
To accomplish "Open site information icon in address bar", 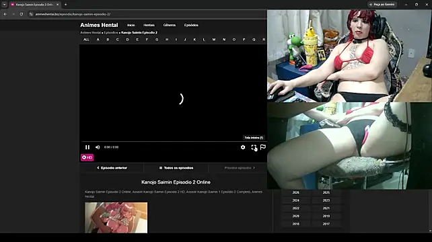I will coord(31,14).
